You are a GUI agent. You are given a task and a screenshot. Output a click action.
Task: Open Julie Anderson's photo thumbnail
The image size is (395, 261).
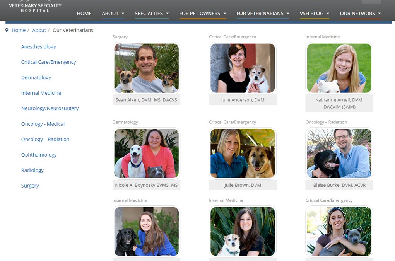pos(243,68)
